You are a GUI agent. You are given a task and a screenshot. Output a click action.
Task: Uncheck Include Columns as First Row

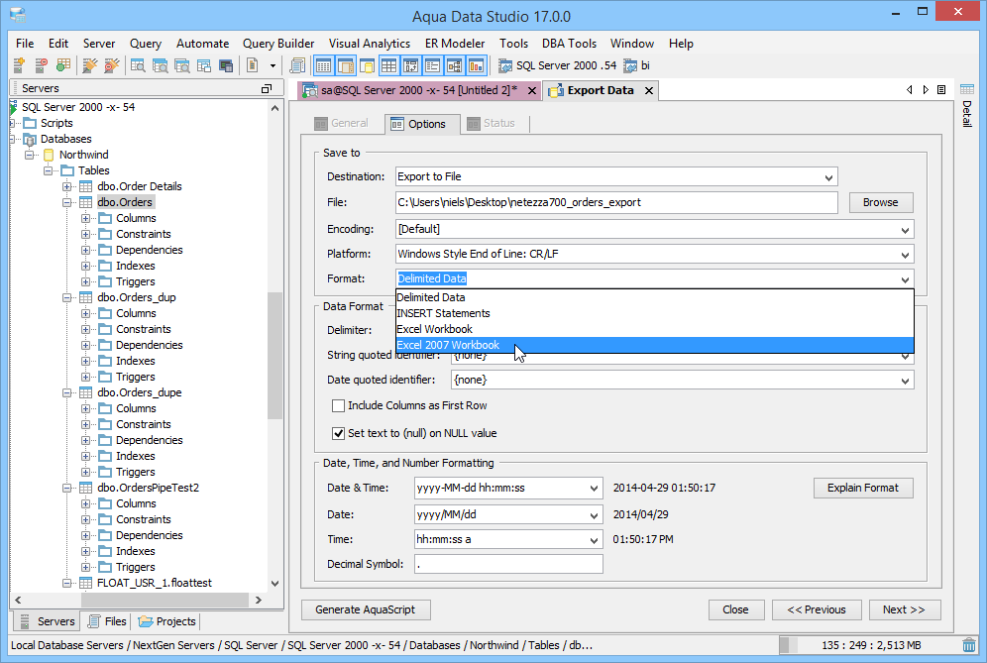[x=339, y=405]
